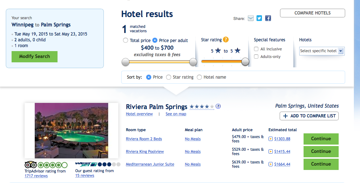This screenshot has height=183, width=360.
Task: Open Select specific hotel dropdown
Action: pyautogui.click(x=322, y=51)
